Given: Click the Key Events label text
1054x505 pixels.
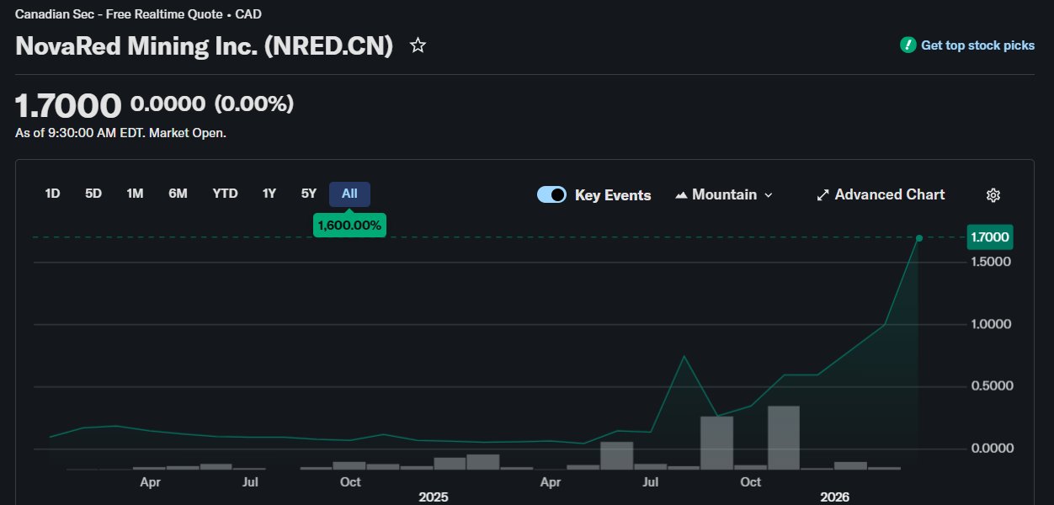Looking at the screenshot, I should [x=613, y=195].
